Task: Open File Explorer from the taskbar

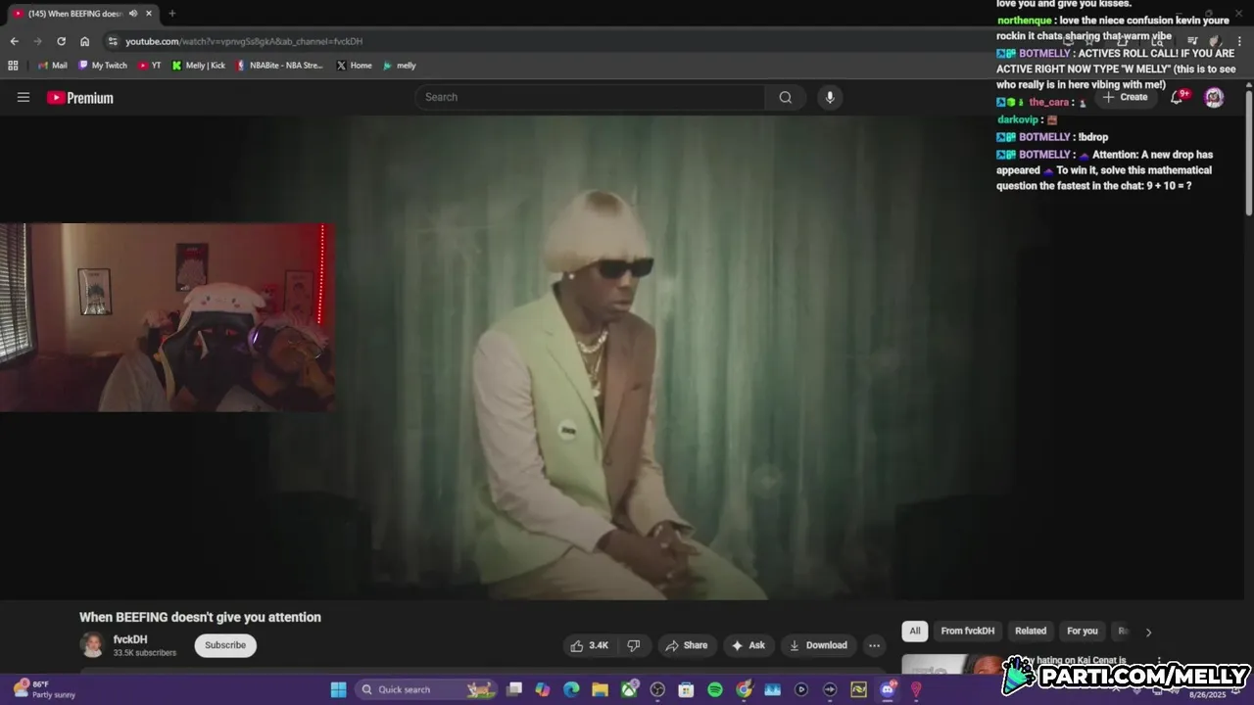Action: click(600, 689)
